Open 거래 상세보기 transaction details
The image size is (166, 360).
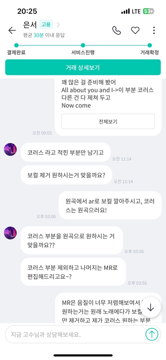click(83, 67)
